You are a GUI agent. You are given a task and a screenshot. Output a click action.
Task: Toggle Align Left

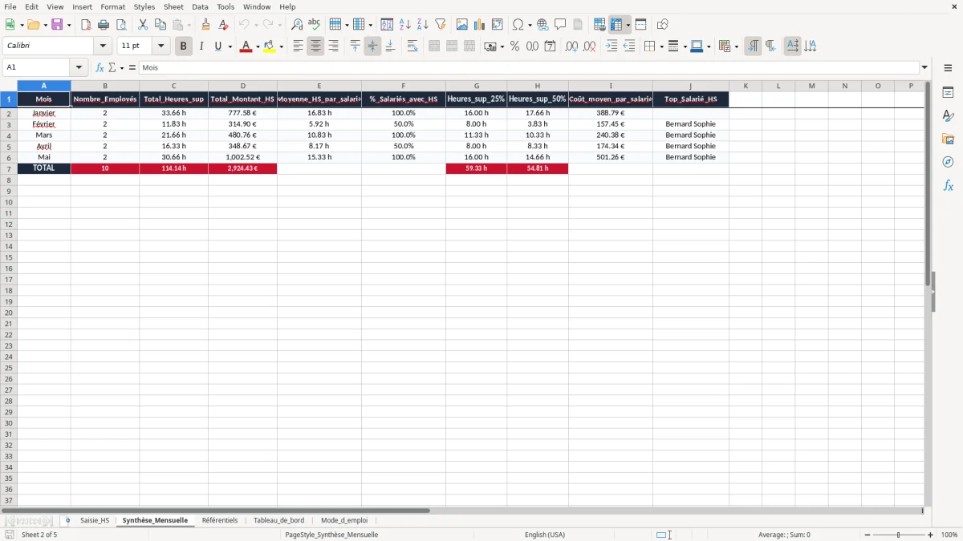[298, 46]
